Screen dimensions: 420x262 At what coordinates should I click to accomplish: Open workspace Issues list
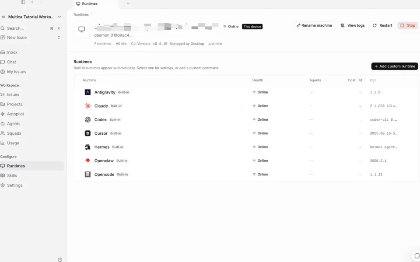click(x=32, y=94)
